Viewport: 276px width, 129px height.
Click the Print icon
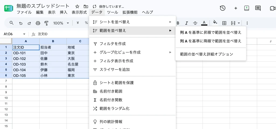pyautogui.click(x=38, y=23)
